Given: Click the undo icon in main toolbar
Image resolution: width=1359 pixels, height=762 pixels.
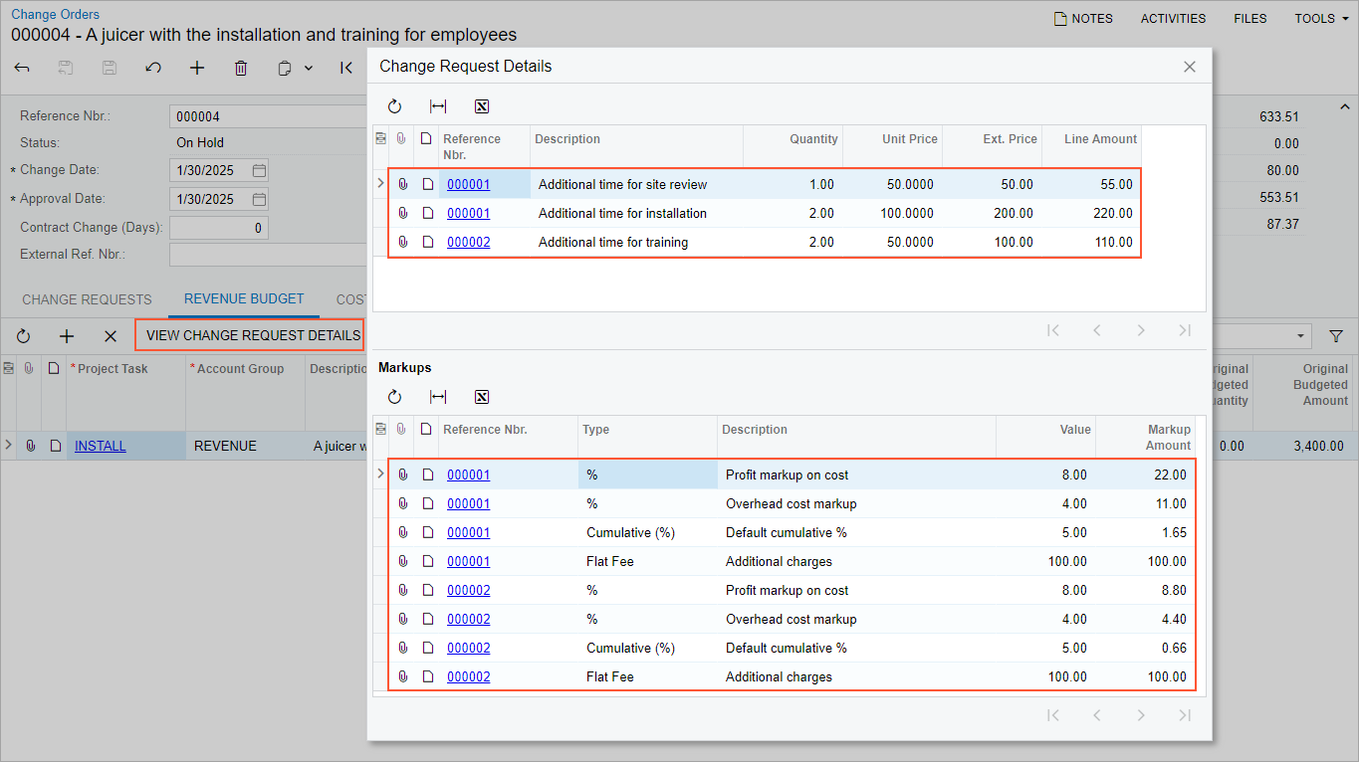Looking at the screenshot, I should (153, 68).
